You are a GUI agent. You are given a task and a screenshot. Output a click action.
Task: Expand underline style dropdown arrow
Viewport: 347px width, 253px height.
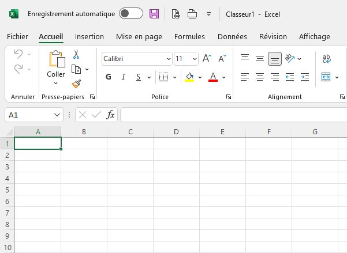tap(149, 77)
